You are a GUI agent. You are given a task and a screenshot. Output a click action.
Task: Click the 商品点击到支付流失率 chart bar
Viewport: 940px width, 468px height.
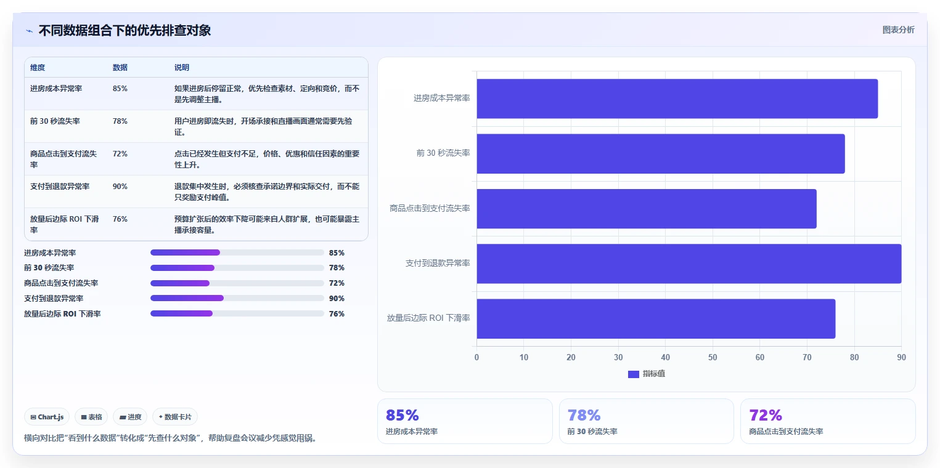(x=646, y=209)
